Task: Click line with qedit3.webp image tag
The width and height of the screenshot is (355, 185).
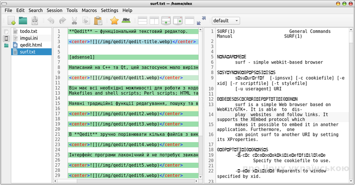Action: (x=133, y=124)
